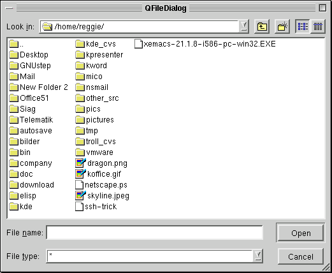Select the netscape.ps document icon
Image resolution: width=332 pixels, height=273 pixels.
click(x=79, y=185)
